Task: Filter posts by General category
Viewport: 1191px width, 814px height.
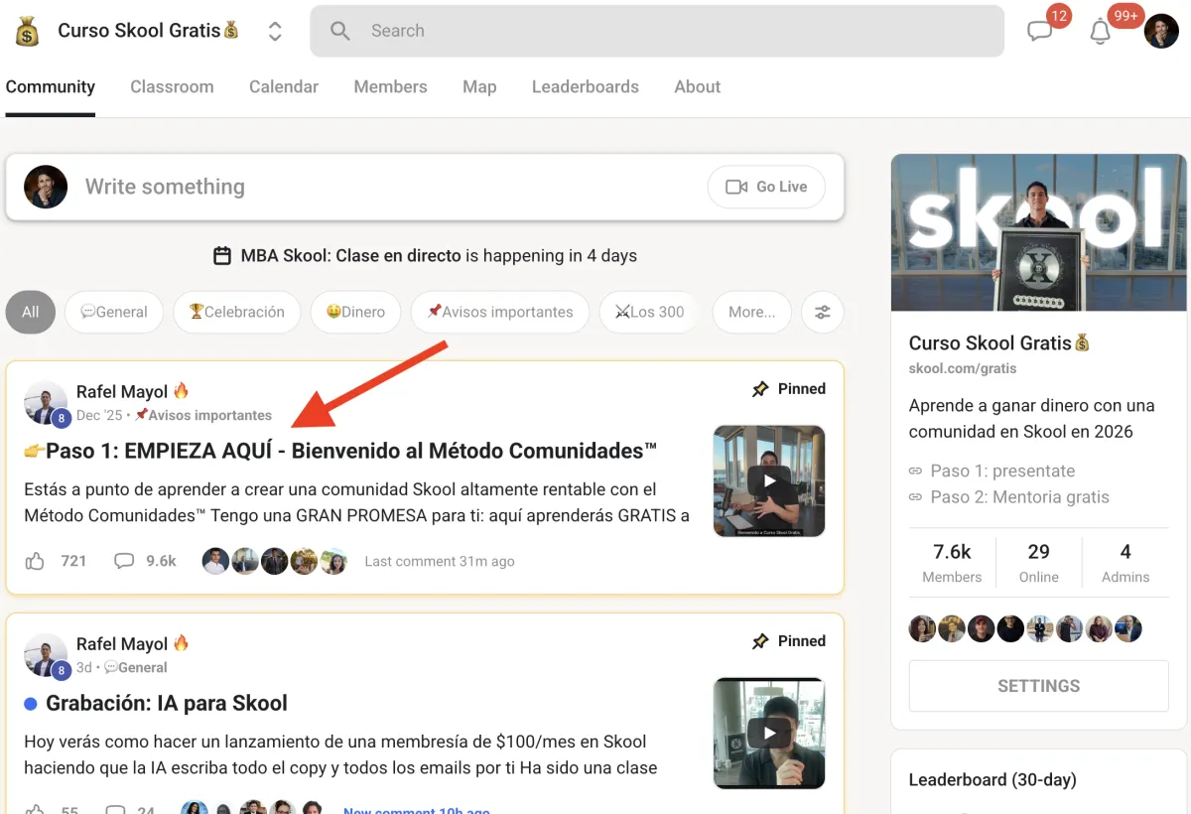Action: 114,312
